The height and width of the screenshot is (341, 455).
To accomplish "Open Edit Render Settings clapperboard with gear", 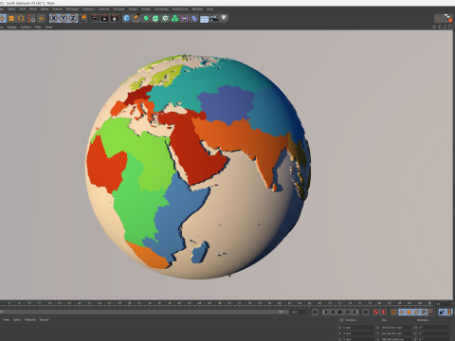I will coord(115,18).
